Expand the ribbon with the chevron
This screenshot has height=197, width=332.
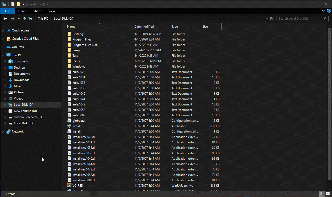(x=323, y=11)
